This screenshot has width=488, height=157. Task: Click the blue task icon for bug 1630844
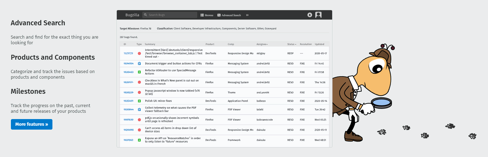pyautogui.click(x=139, y=110)
